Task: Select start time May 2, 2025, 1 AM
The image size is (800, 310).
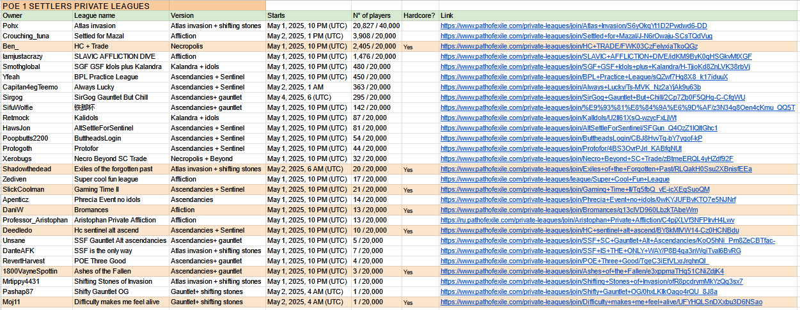Action: (x=308, y=87)
